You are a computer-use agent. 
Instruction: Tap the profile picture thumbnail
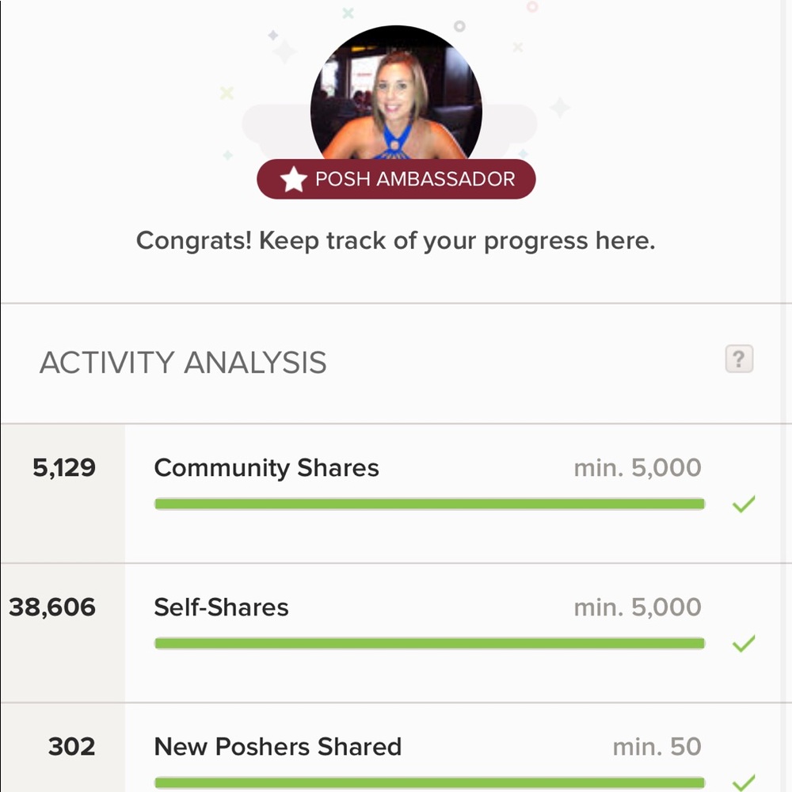396,95
